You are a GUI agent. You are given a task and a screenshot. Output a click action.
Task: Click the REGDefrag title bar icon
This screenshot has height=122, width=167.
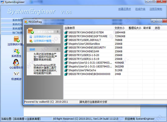26,22
